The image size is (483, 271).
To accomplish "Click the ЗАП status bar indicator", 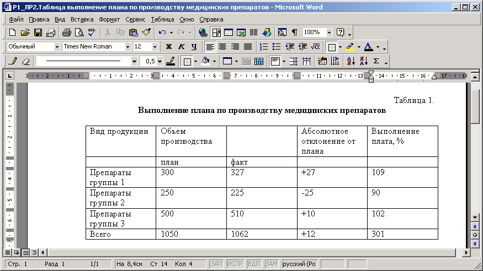I will 216,264.
